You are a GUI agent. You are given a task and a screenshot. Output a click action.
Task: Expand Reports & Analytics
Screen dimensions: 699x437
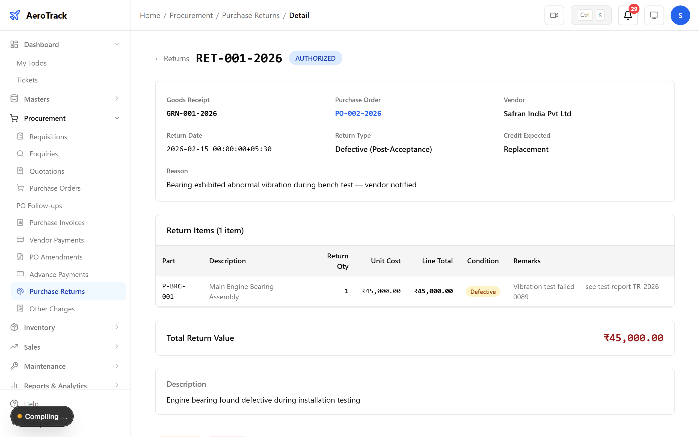117,385
